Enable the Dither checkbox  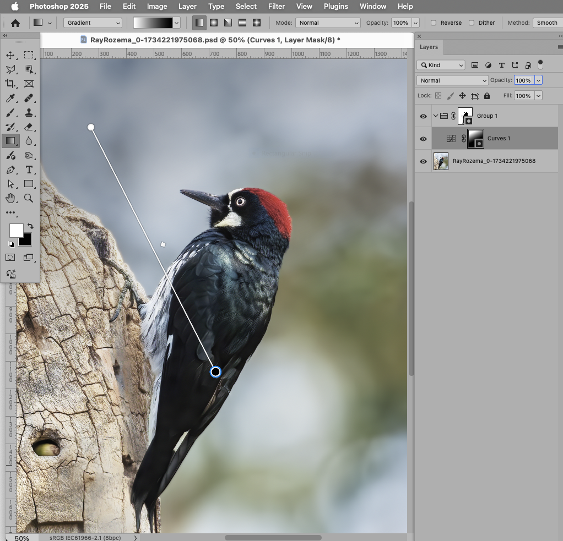pyautogui.click(x=472, y=23)
